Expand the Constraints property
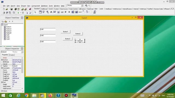 click(2, 68)
